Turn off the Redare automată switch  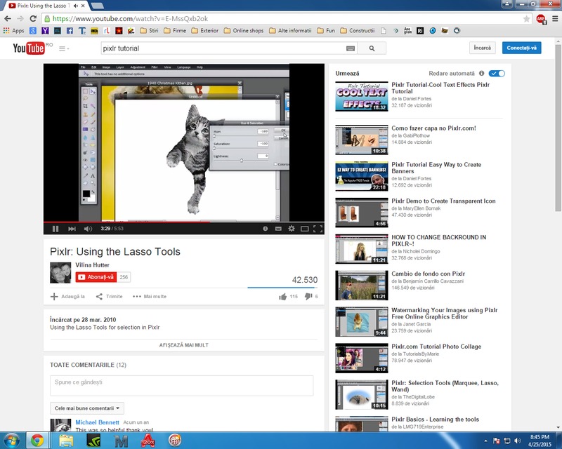pyautogui.click(x=497, y=74)
